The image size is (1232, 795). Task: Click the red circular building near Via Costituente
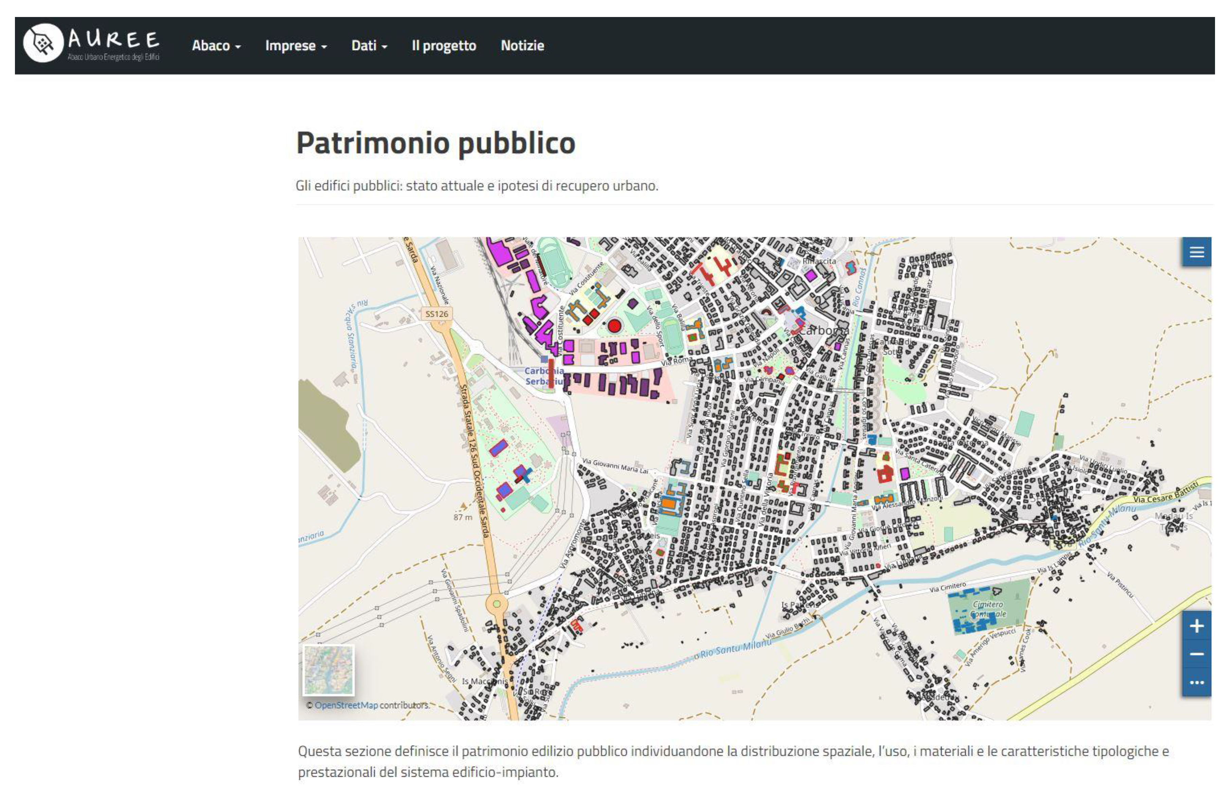point(614,325)
